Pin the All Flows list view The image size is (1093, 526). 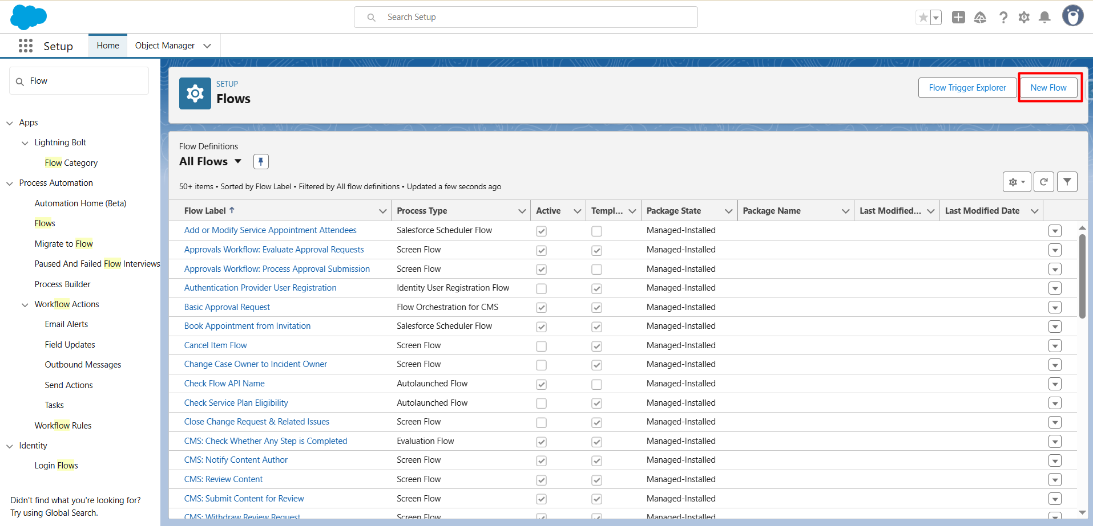pos(261,162)
